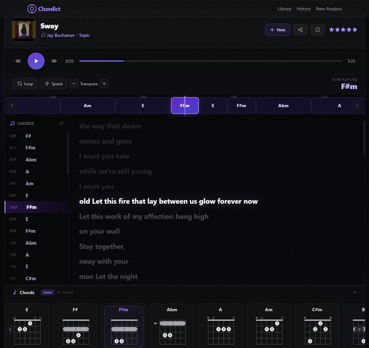Screen dimensions: 369x348
Task: Skip forward with the fast-forward icon
Action: coord(54,61)
